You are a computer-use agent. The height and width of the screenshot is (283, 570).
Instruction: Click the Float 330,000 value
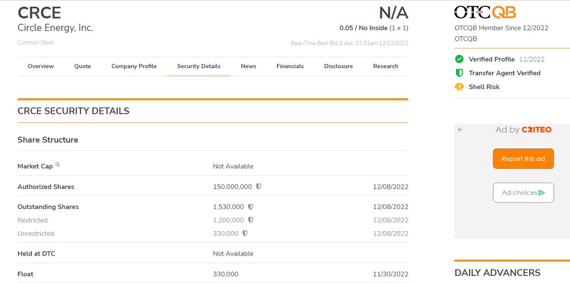pos(226,274)
